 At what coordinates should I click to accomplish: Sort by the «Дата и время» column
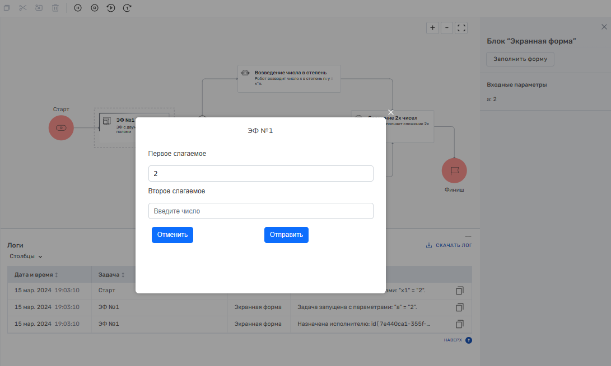coord(36,274)
